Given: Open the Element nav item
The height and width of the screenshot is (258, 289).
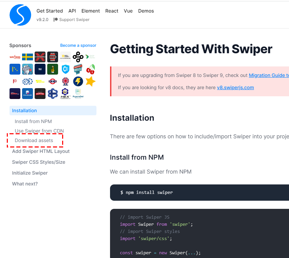Looking at the screenshot, I should [x=90, y=11].
